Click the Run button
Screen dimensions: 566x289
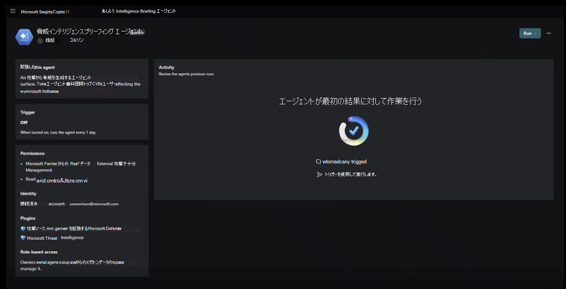pyautogui.click(x=527, y=33)
